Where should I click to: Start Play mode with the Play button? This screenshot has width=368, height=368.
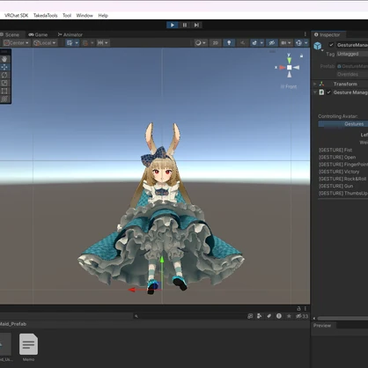[x=173, y=25]
